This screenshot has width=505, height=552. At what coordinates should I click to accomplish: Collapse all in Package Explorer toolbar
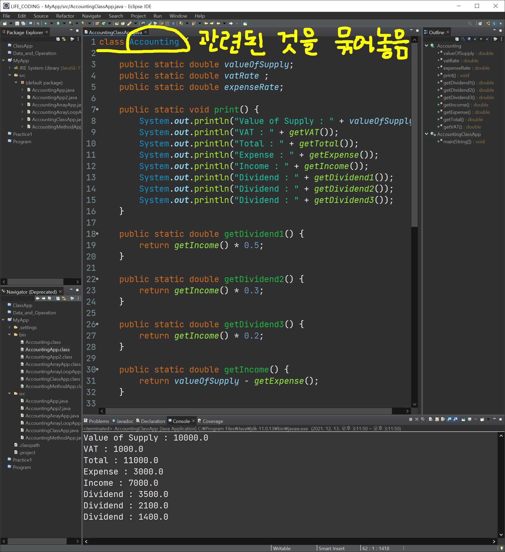58,39
